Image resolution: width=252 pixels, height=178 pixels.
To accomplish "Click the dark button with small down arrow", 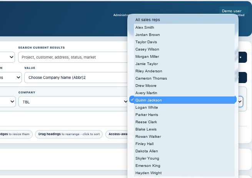I will [242, 57].
